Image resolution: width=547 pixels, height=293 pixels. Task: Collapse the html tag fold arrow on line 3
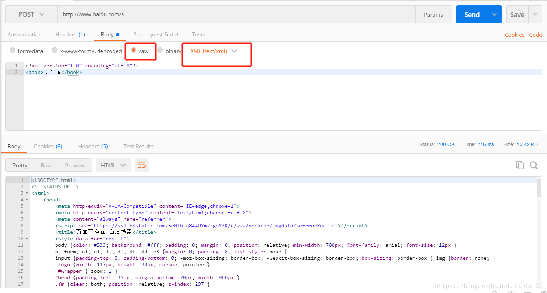click(x=27, y=193)
